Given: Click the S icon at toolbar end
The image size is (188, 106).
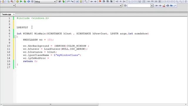Looking at the screenshot, I should pyautogui.click(x=186, y=1).
